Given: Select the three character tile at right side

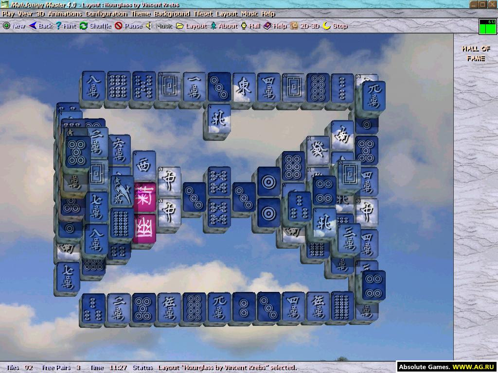Looking at the screenshot, I should 349,239.
